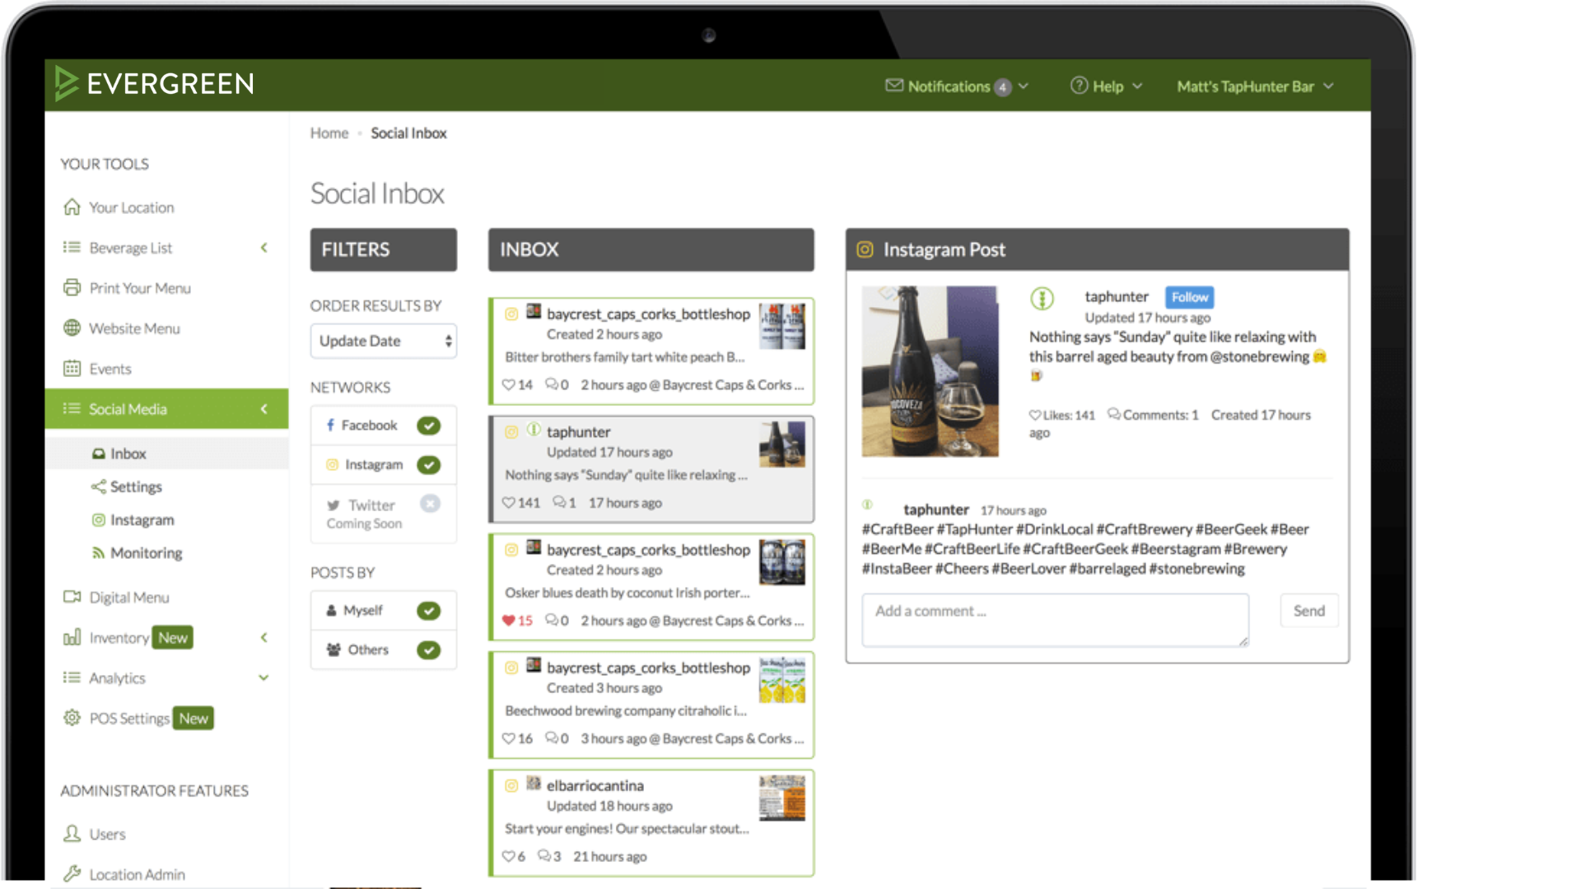Open the Notifications envelope icon
The image size is (1581, 889).
[x=893, y=86]
